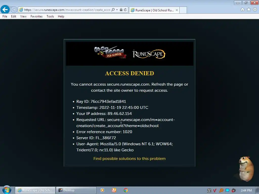Viewport: 259px width, 194px height.
Task: Open the Help menu
Action: pyautogui.click(x=61, y=16)
